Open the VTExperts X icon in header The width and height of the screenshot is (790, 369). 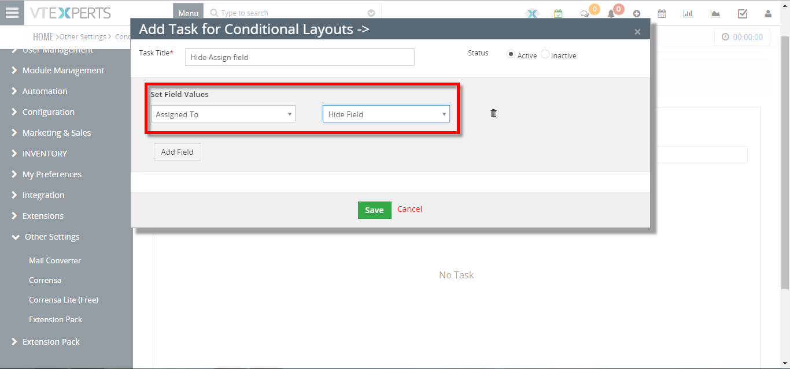[532, 14]
